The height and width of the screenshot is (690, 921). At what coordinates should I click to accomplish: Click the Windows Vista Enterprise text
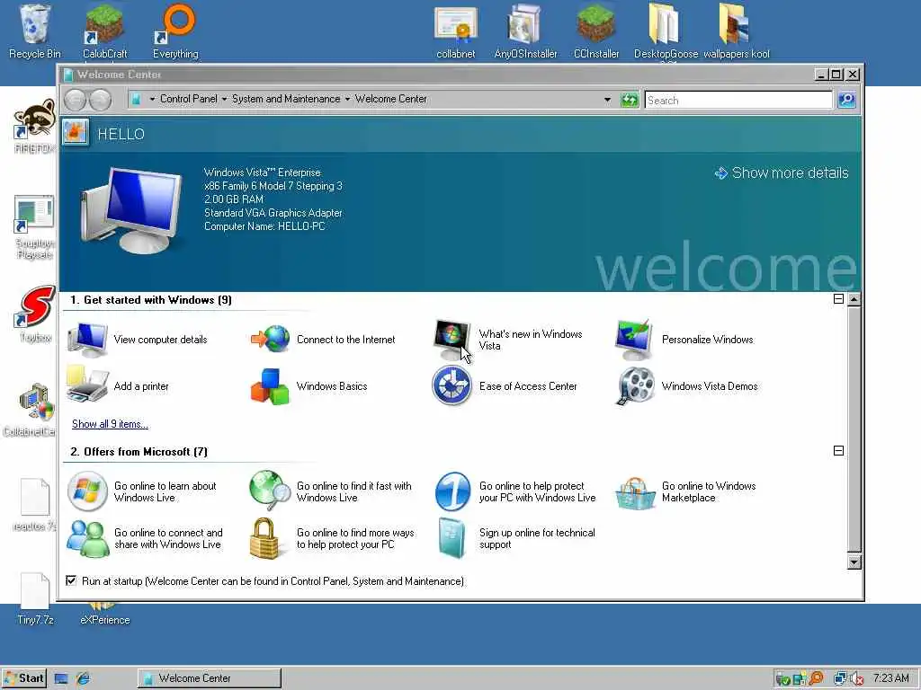click(x=262, y=172)
